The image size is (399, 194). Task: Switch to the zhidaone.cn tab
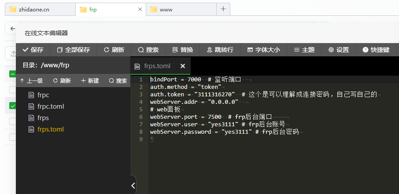40,10
